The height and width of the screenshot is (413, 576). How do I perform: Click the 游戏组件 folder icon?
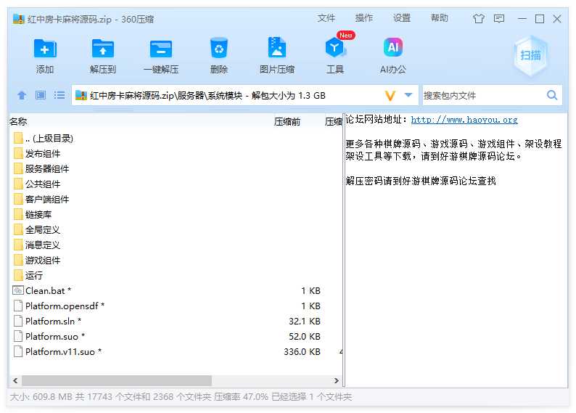pyautogui.click(x=18, y=260)
